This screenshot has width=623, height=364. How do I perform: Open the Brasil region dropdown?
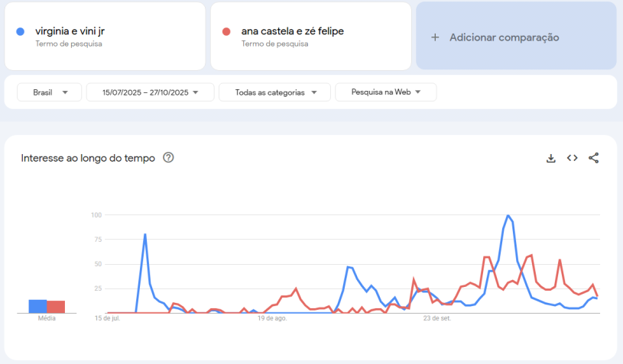pyautogui.click(x=49, y=92)
